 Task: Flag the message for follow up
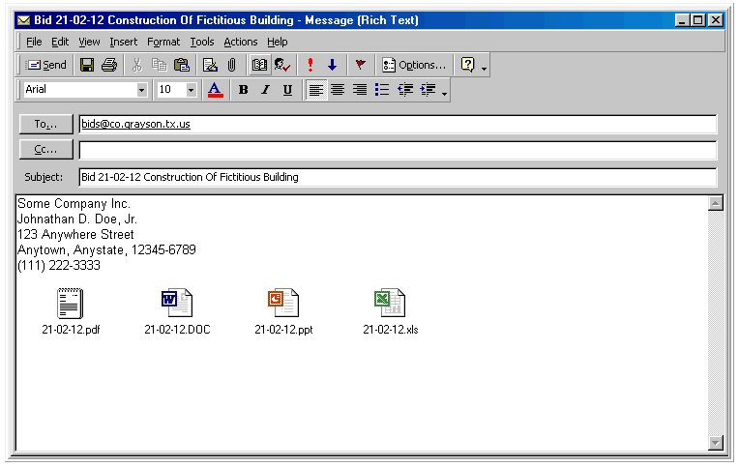click(360, 65)
